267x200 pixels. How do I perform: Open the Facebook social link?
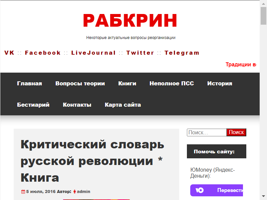click(43, 53)
